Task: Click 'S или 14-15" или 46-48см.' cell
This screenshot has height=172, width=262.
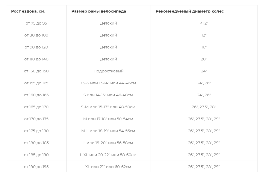Action: point(109,95)
